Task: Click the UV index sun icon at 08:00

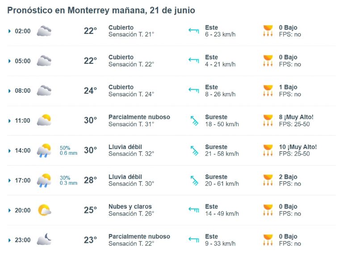Action: point(268,91)
